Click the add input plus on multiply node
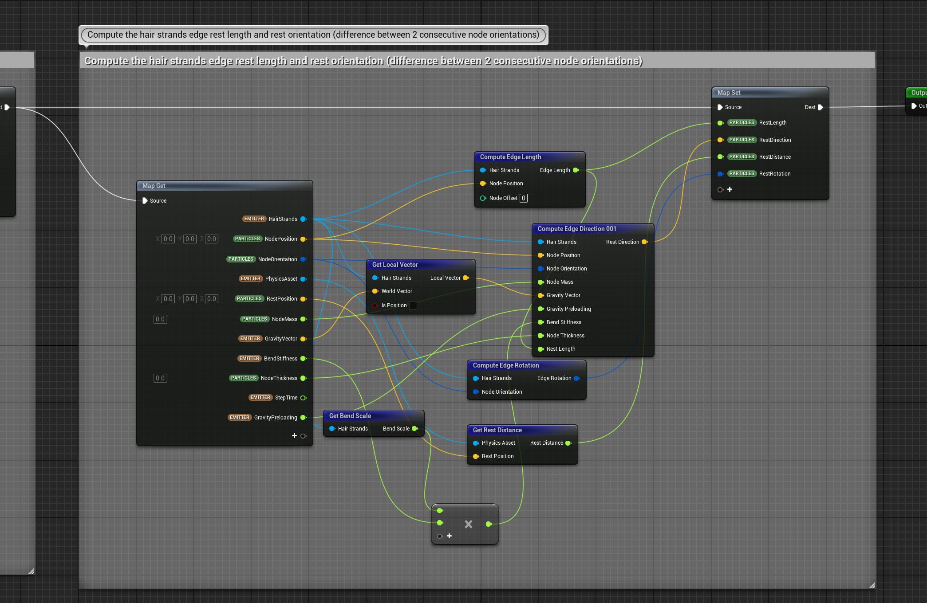Viewport: 927px width, 603px height. pos(449,536)
